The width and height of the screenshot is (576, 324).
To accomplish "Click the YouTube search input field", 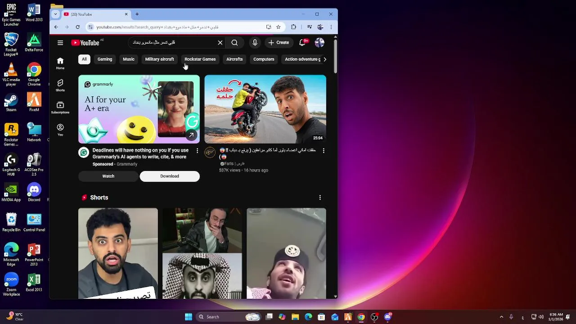I will coord(173,43).
